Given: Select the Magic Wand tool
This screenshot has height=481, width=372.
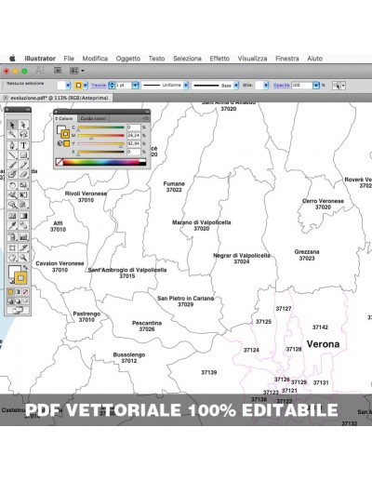Looking at the screenshot, I should coord(12,134).
